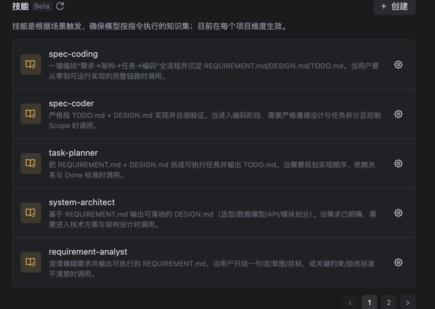Open settings gear for requirement-analyst
The width and height of the screenshot is (435, 309).
pyautogui.click(x=398, y=262)
